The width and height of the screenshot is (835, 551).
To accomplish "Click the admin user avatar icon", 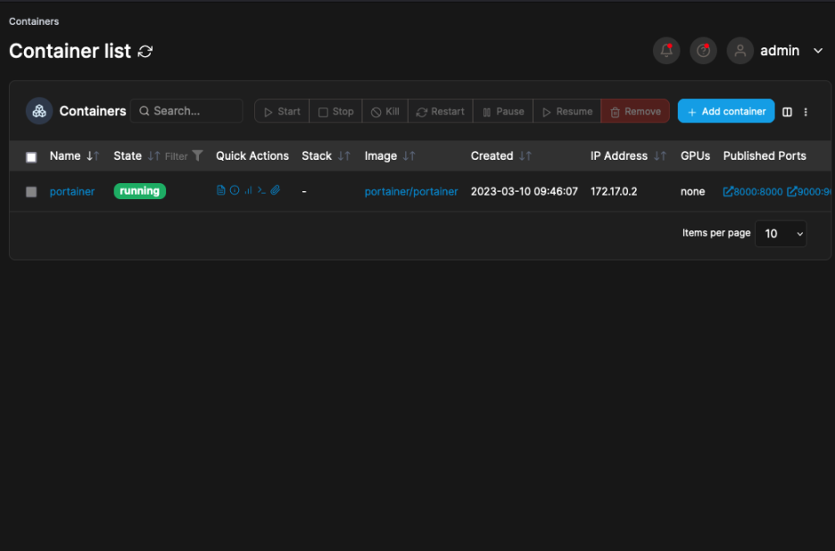I will [x=740, y=51].
